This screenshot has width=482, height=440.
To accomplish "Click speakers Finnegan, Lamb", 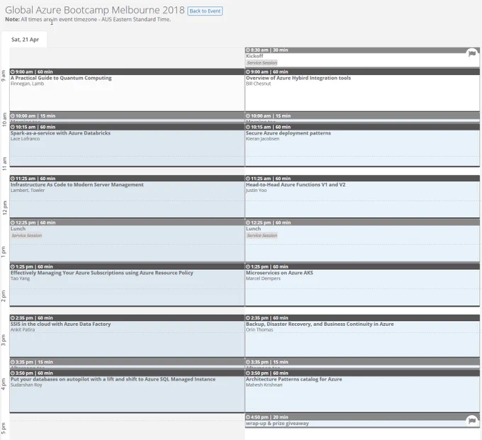I will tap(28, 84).
